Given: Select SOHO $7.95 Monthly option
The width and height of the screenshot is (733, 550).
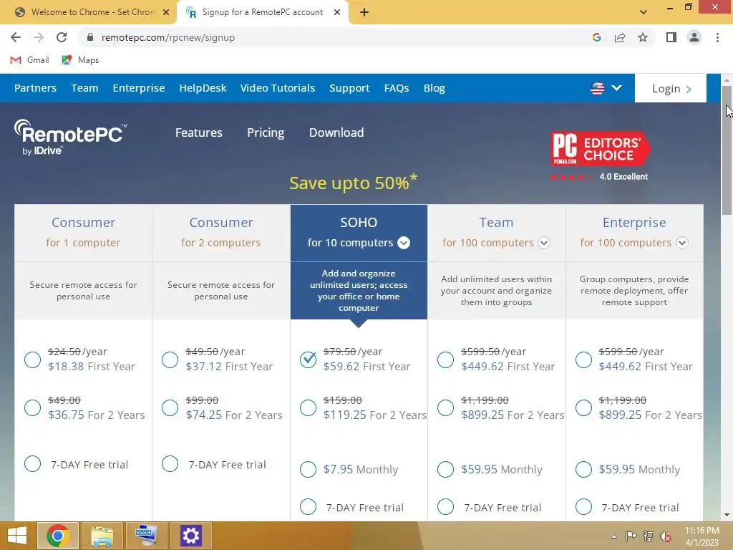Looking at the screenshot, I should tap(308, 469).
